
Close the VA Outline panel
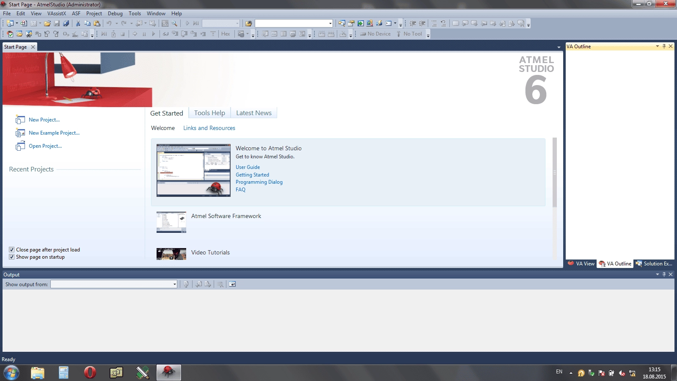click(x=671, y=46)
